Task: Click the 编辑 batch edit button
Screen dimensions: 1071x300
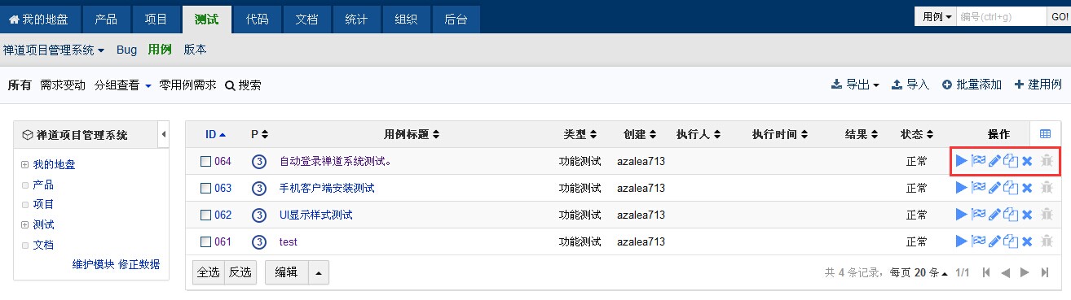Action: click(x=286, y=273)
